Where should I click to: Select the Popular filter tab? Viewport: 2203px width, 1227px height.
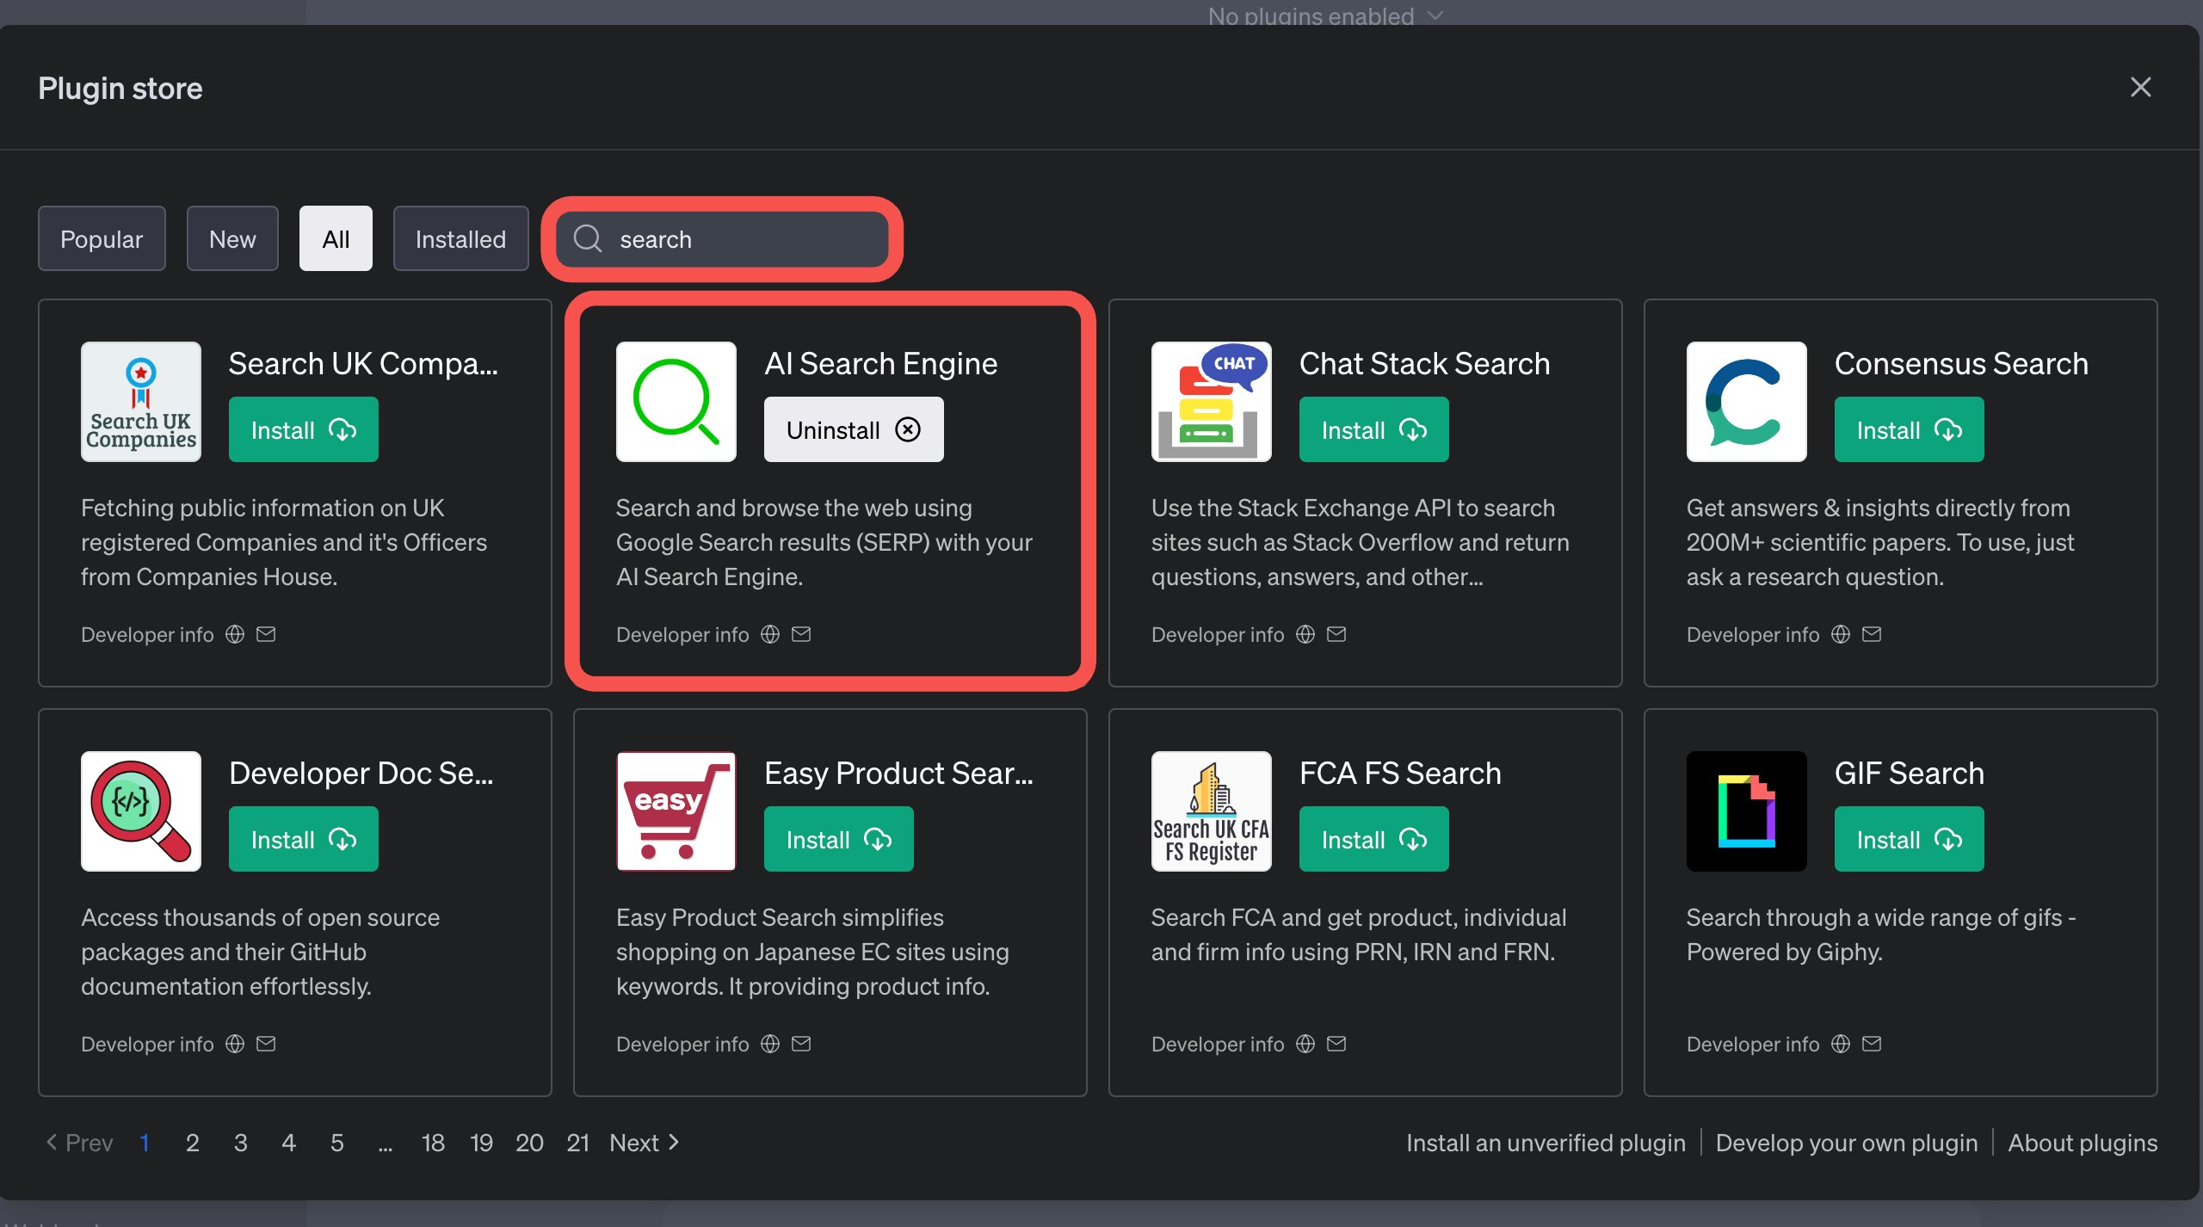102,238
